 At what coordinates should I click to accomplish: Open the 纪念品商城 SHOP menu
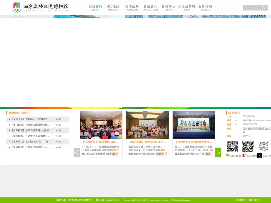187,8
